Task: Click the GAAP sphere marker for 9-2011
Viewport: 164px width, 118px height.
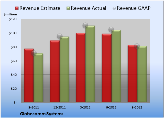Action: click(34, 53)
